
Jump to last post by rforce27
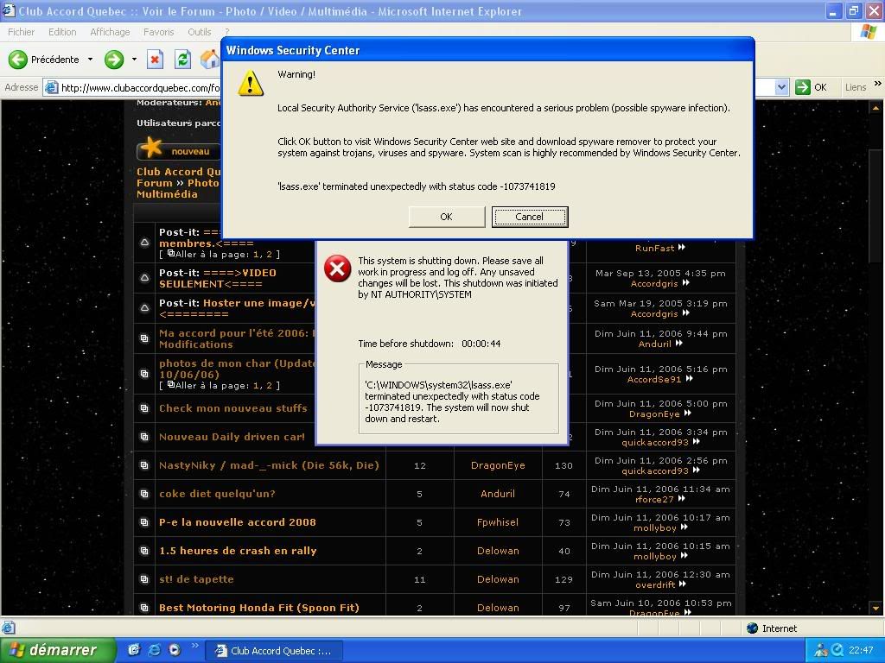click(682, 498)
